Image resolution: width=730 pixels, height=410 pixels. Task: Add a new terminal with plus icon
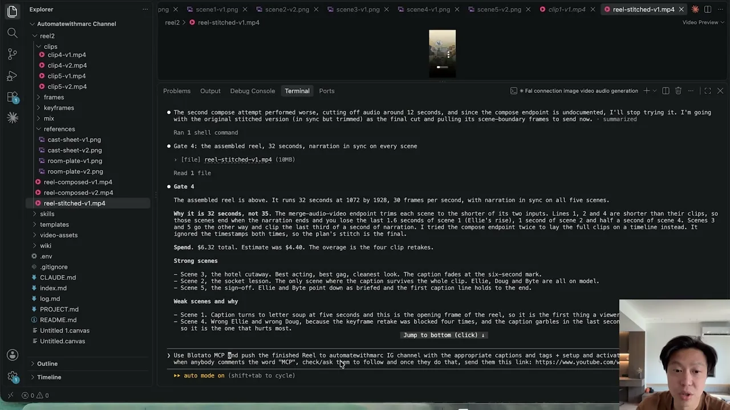point(647,91)
